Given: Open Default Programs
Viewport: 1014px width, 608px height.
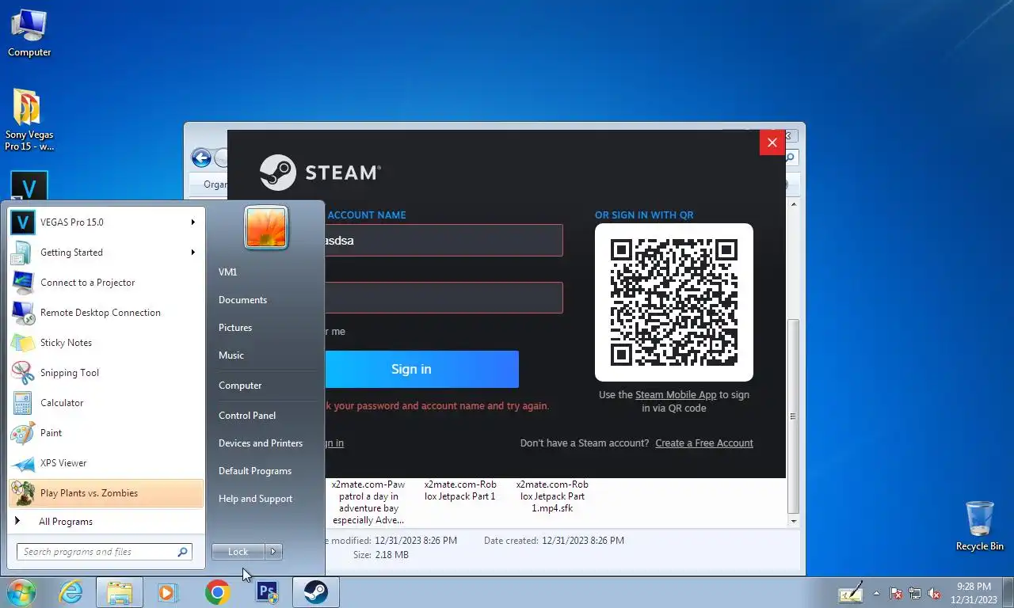Looking at the screenshot, I should coord(255,471).
